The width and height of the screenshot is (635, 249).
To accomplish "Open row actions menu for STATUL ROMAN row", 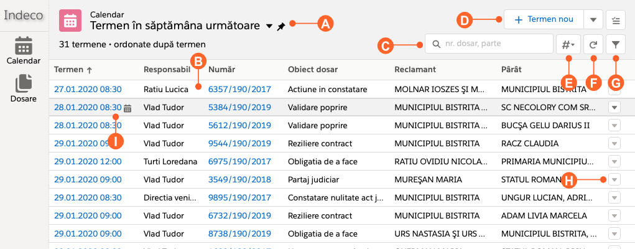I will pos(614,180).
